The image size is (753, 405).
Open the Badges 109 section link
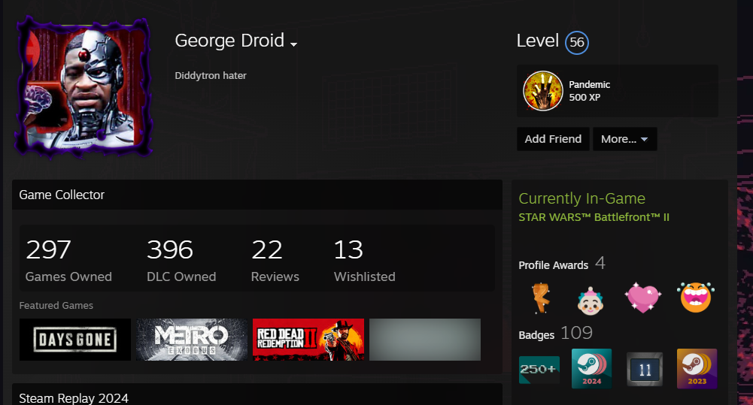pyautogui.click(x=556, y=334)
